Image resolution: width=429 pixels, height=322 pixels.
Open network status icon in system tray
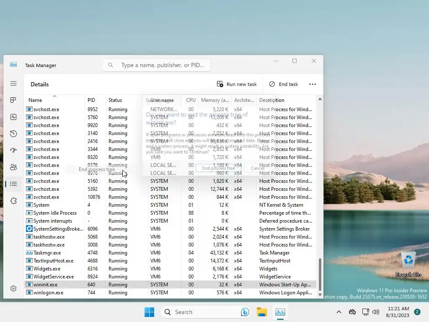click(365, 312)
